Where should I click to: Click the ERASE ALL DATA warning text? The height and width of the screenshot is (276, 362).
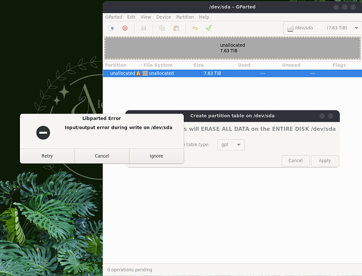(260, 129)
